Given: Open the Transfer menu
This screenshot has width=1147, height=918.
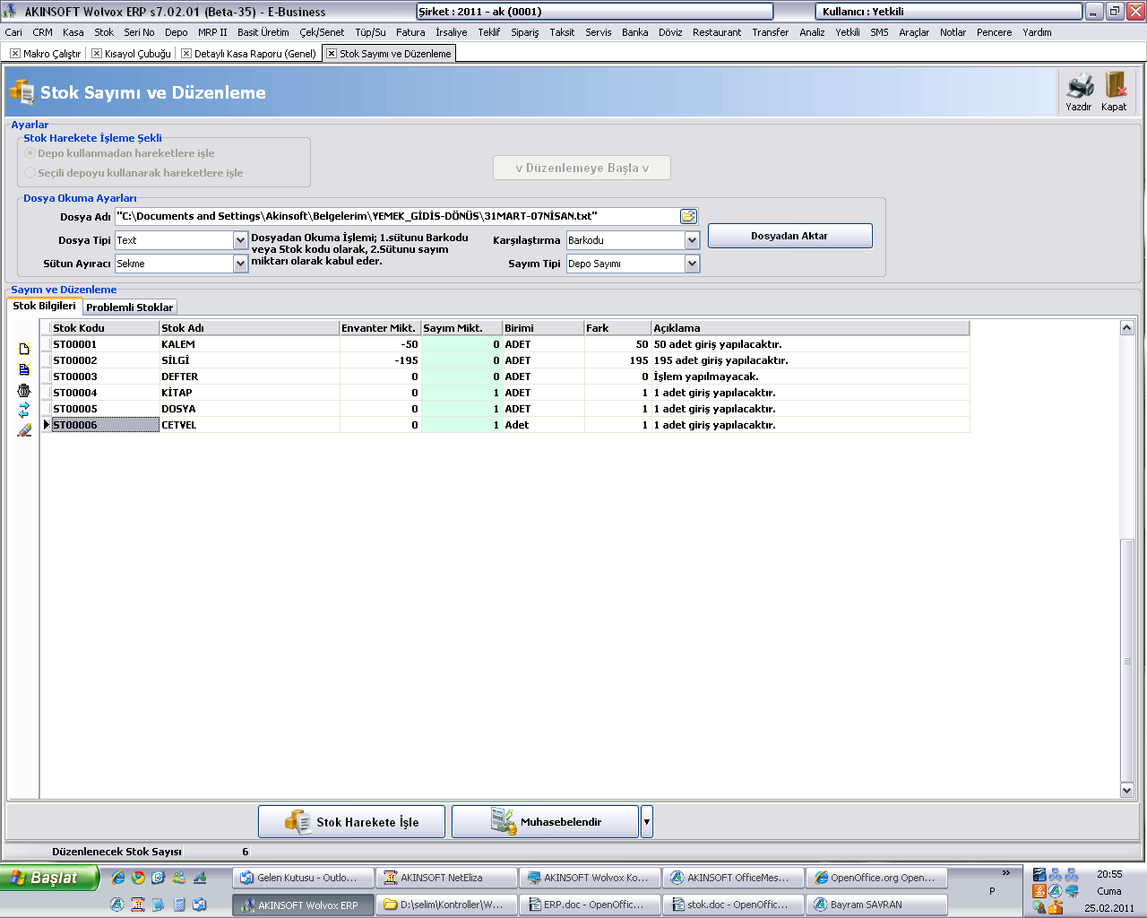Looking at the screenshot, I should (771, 32).
